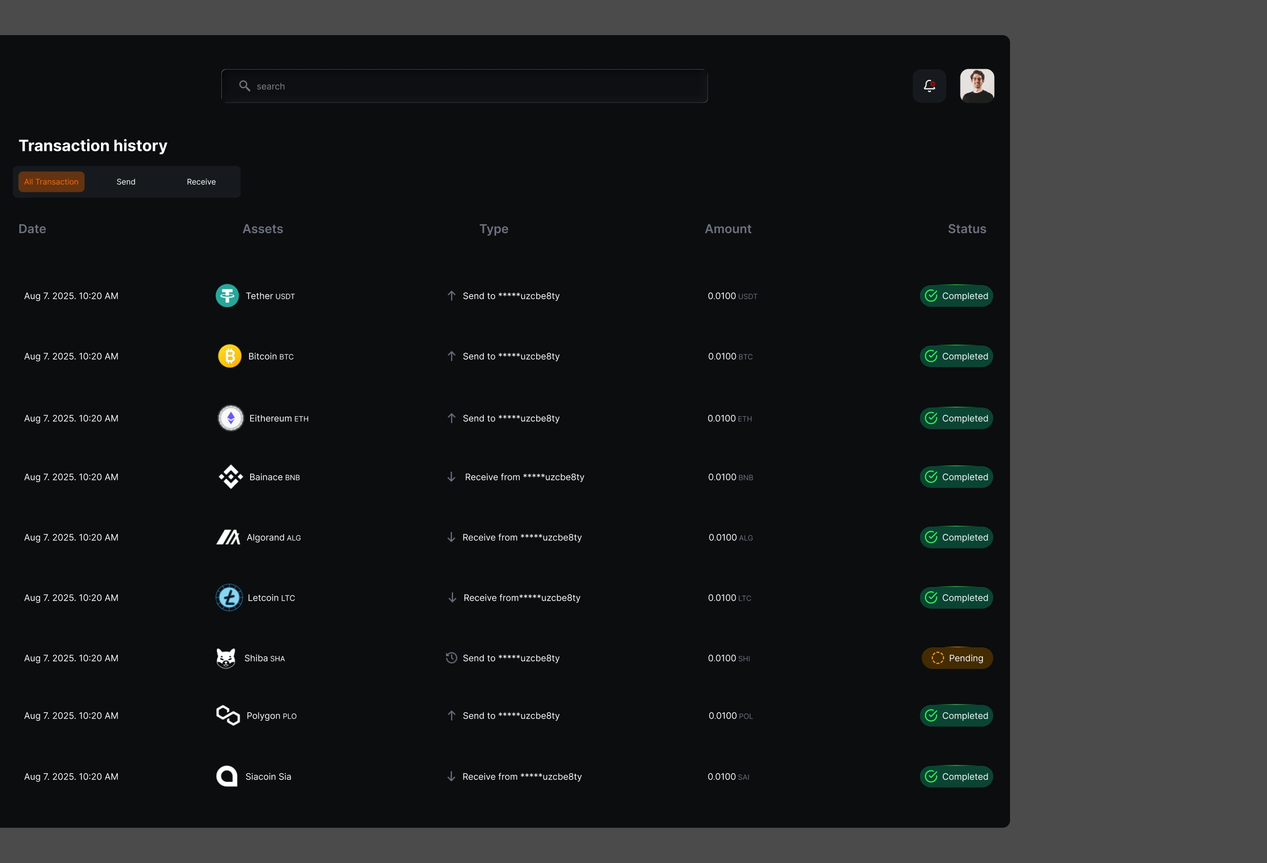The image size is (1267, 863).
Task: Open the user profile avatar
Action: (976, 86)
